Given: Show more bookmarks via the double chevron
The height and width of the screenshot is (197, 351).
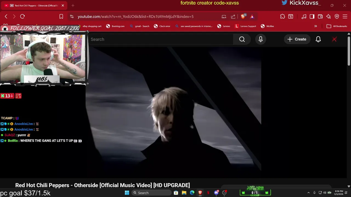Looking at the screenshot, I should click(316, 26).
